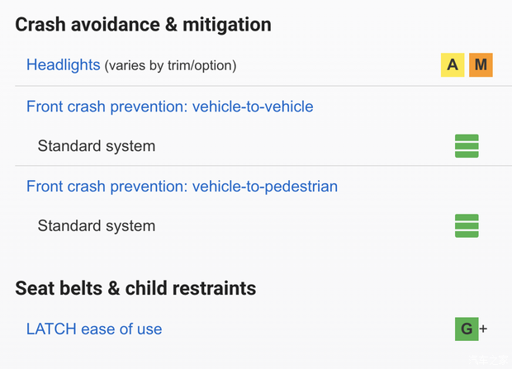Open the Headlights link
This screenshot has height=369, width=512.
[x=63, y=64]
